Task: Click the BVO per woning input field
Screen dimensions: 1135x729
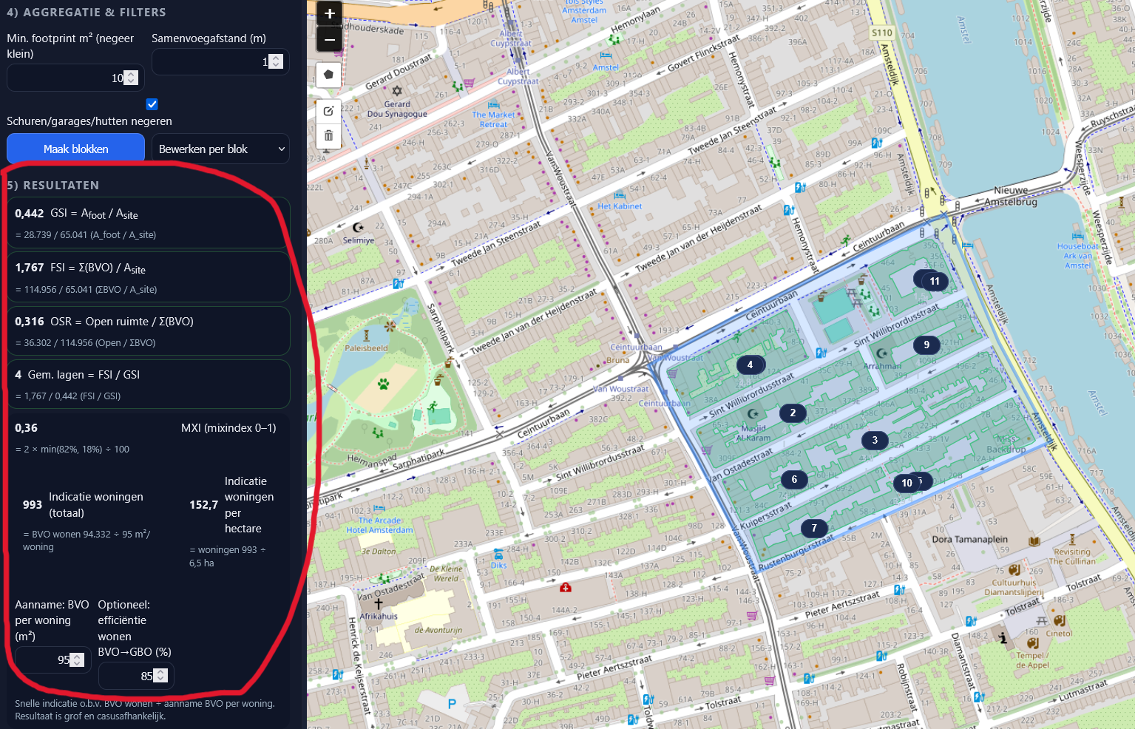Action: point(44,660)
